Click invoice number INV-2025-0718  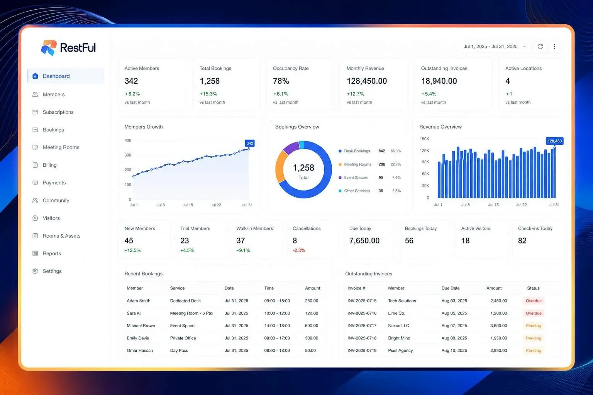click(362, 338)
